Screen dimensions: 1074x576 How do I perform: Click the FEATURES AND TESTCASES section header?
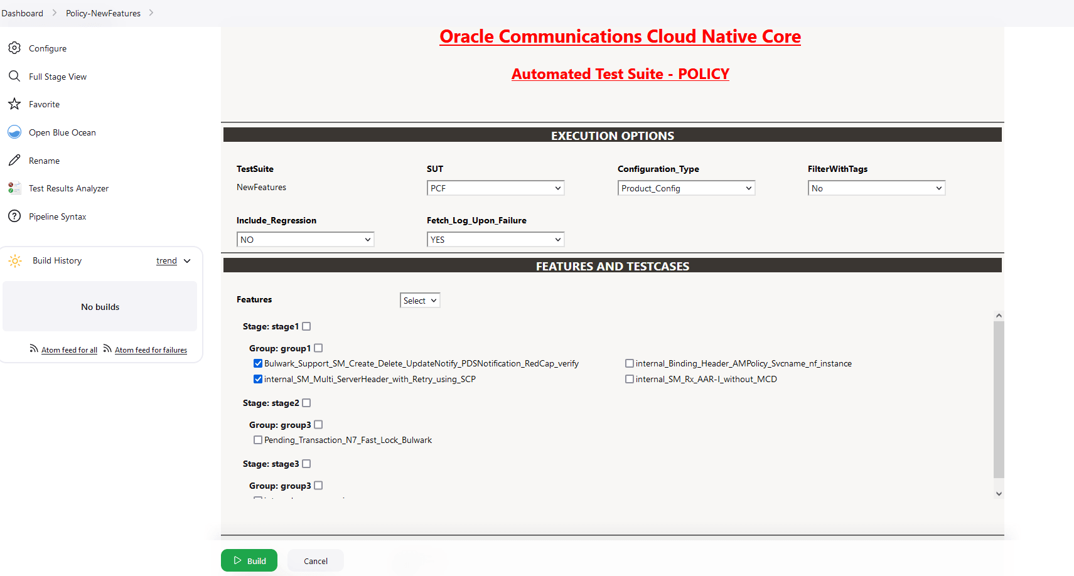click(613, 266)
